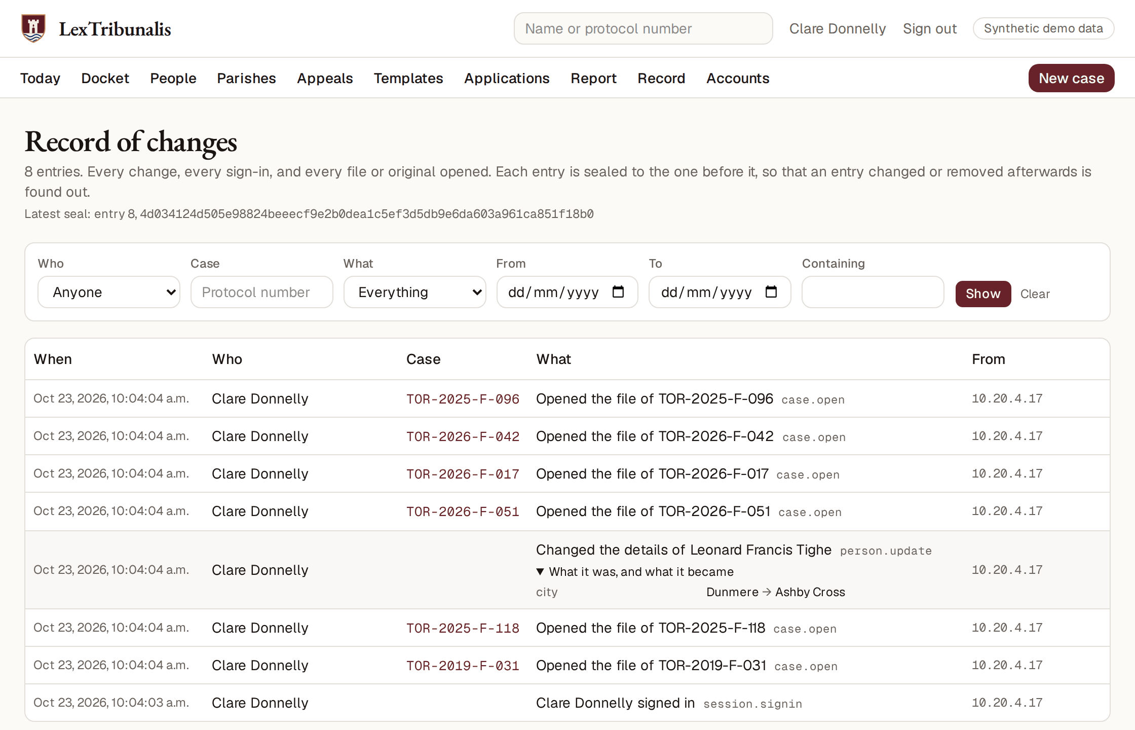Select the Record tab
Screen dimensions: 1135x730
click(661, 78)
